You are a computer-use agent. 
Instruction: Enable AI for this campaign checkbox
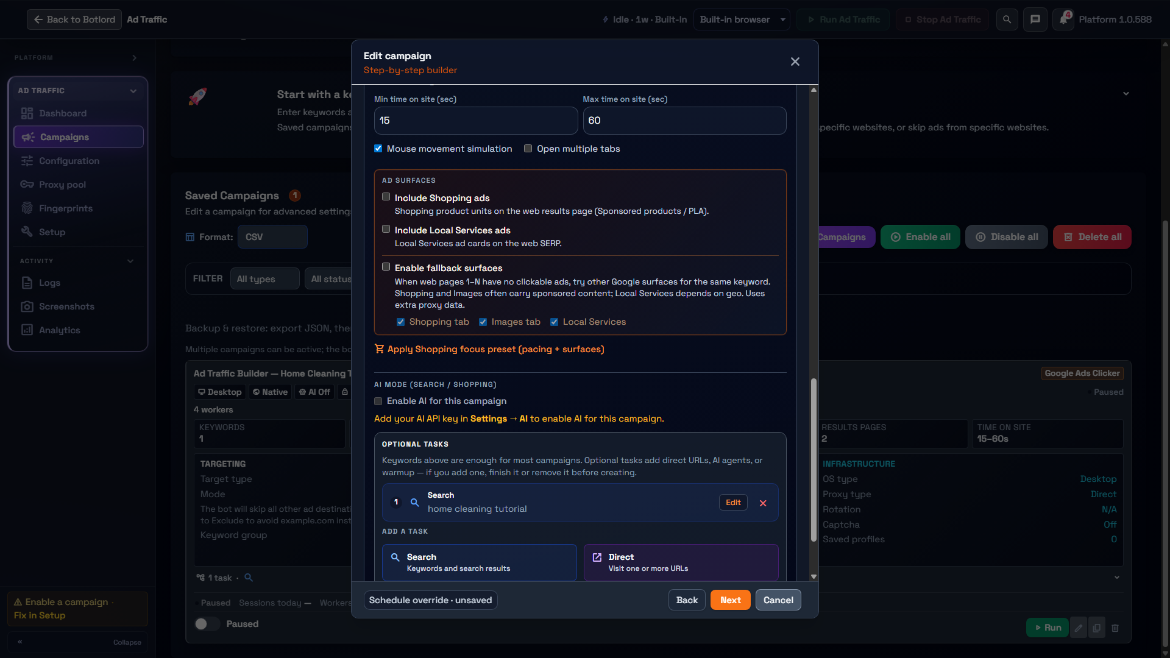378,402
